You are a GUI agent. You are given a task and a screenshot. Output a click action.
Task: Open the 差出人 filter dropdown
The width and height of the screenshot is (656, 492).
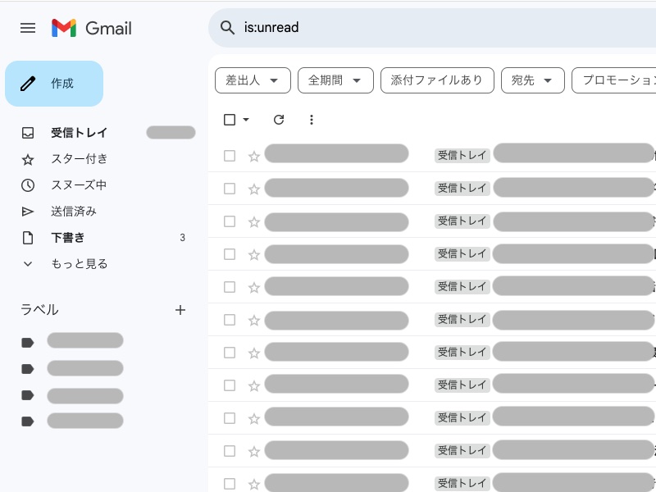pyautogui.click(x=253, y=80)
